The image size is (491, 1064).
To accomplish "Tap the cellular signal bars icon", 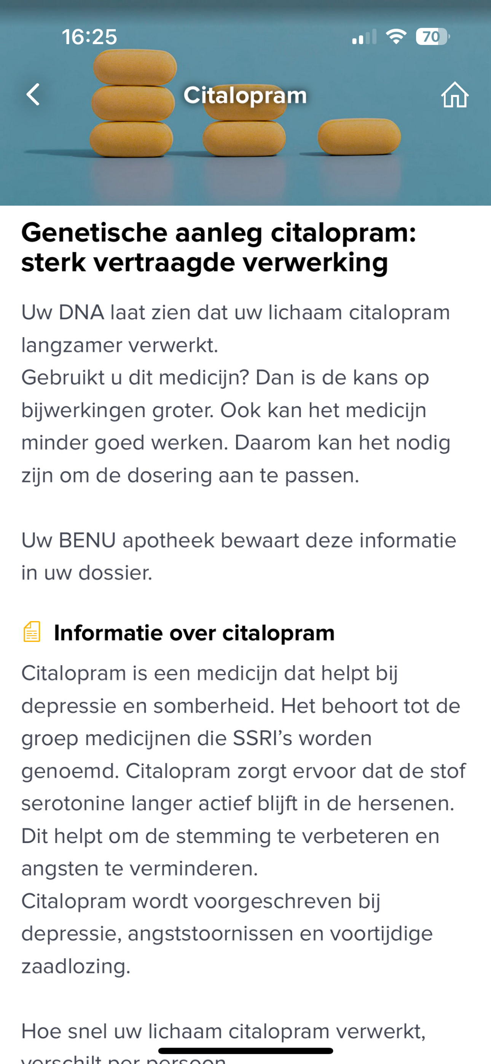I will [x=364, y=37].
